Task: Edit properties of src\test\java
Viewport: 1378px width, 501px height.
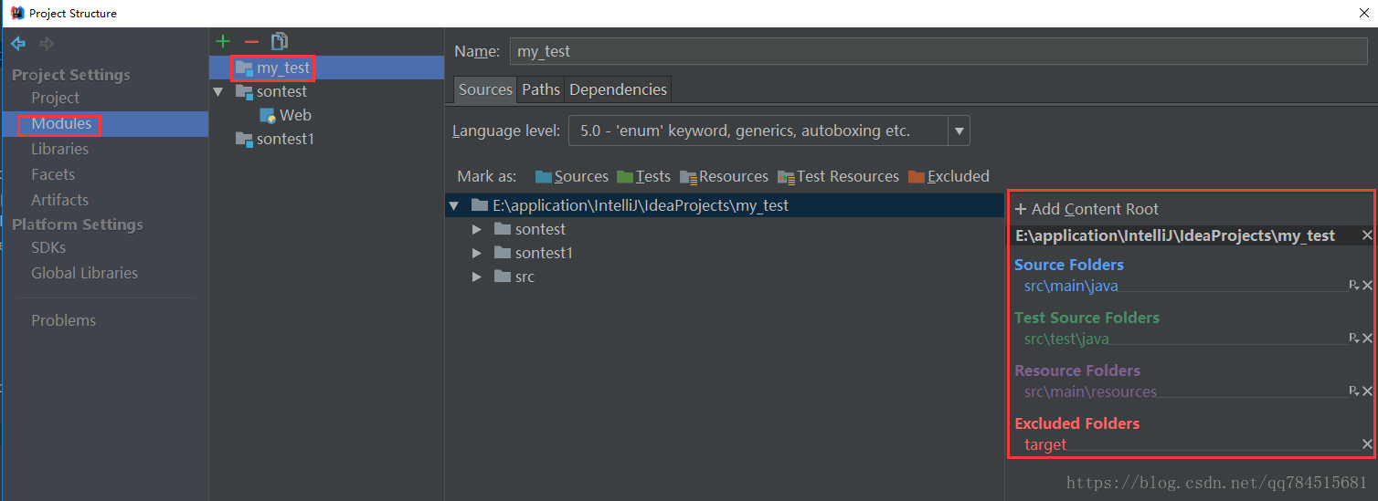Action: click(x=1354, y=339)
